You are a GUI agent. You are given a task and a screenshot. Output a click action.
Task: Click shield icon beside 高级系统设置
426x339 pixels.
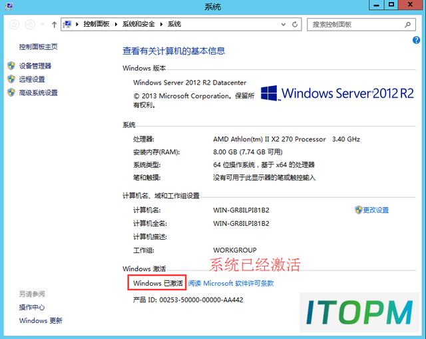(11, 93)
